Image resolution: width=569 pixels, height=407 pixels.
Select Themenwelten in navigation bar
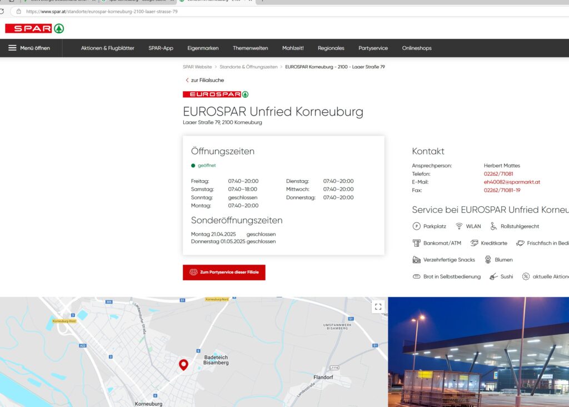251,48
